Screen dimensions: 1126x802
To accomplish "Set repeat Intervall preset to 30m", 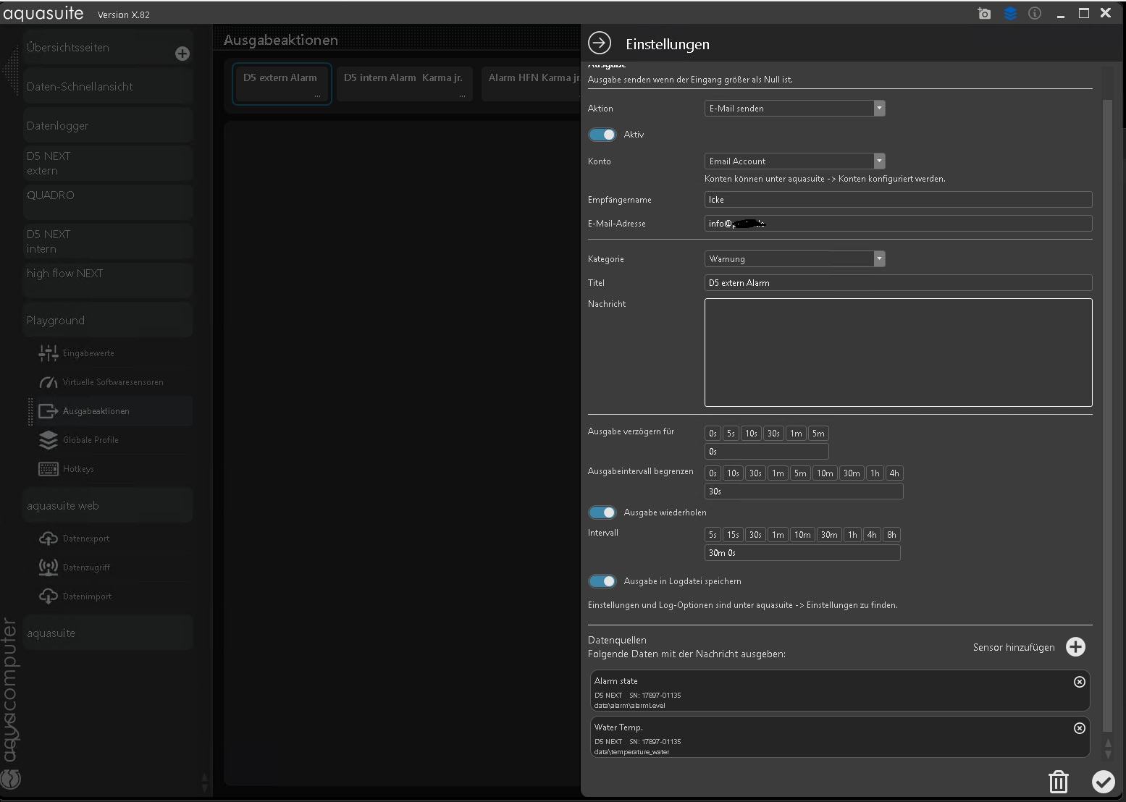I will pos(829,535).
